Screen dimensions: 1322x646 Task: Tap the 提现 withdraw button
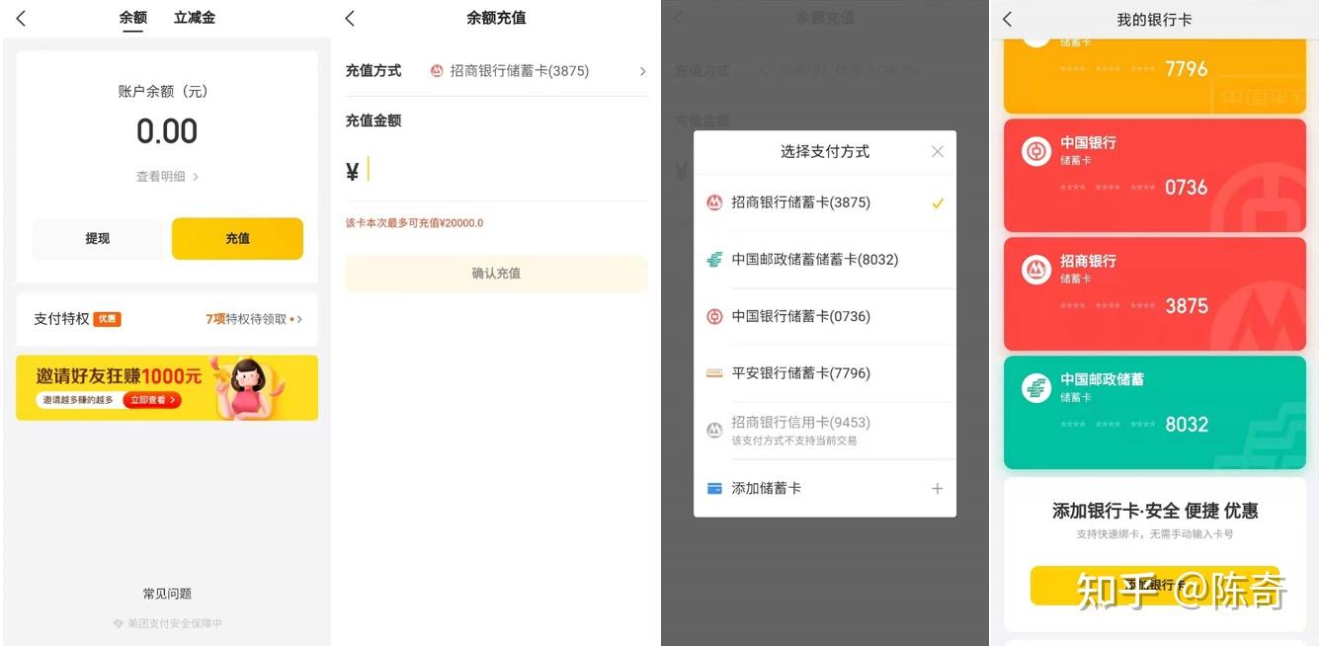pos(98,238)
